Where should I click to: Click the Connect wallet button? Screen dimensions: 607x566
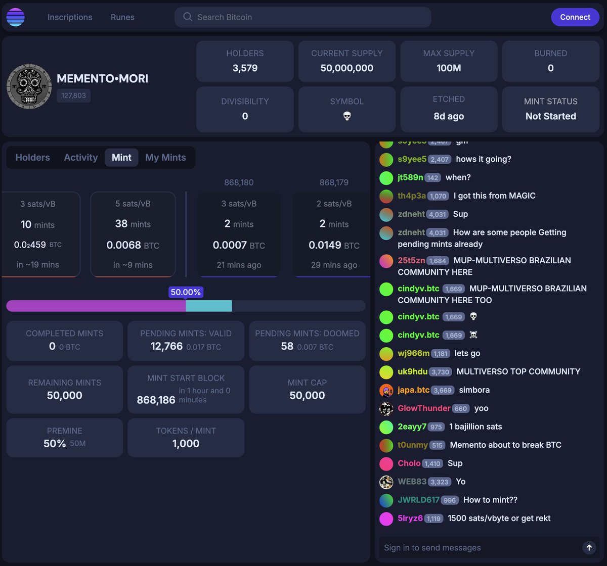point(575,17)
